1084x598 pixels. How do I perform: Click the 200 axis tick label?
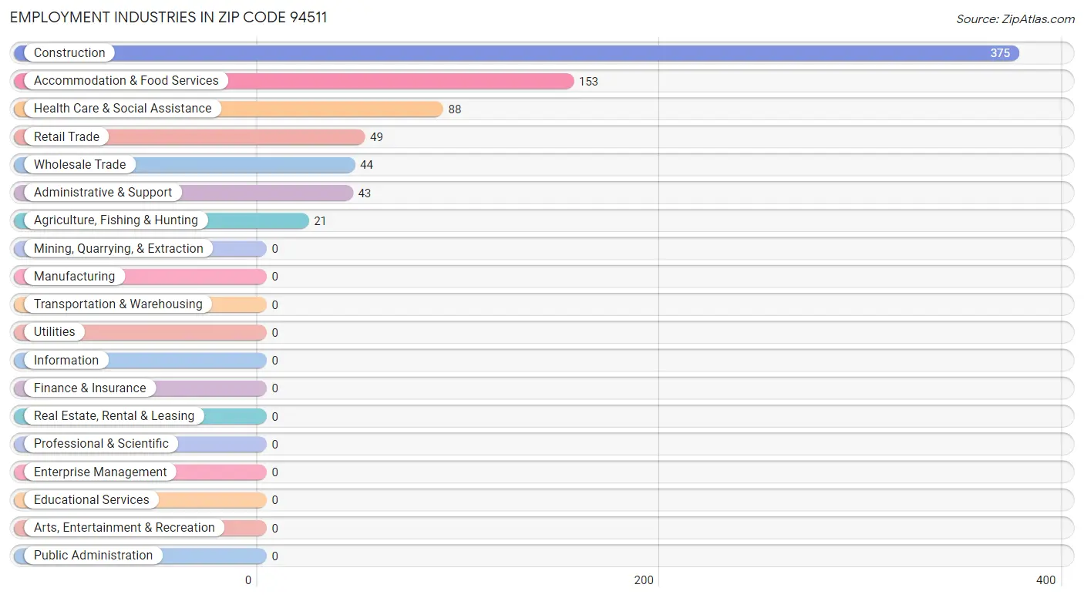click(x=645, y=580)
